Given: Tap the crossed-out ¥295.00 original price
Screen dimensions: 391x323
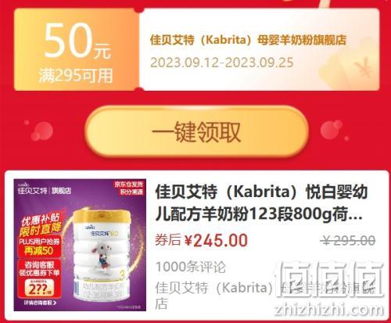Looking at the screenshot, I should click(349, 240).
